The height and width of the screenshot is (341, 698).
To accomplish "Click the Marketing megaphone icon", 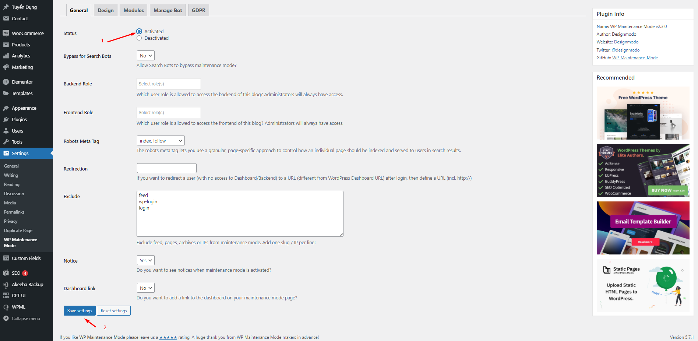I will (6, 67).
